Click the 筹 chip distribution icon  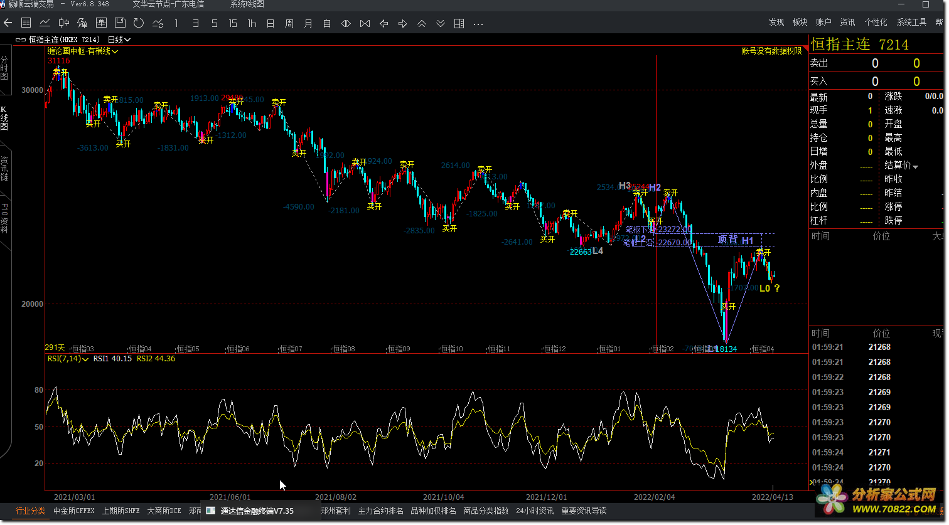click(x=82, y=23)
